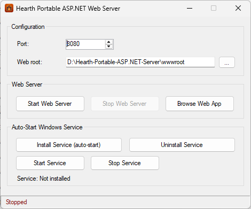The image size is (251, 209).
Task: Open web root folder browser (...) button
Action: [227, 63]
